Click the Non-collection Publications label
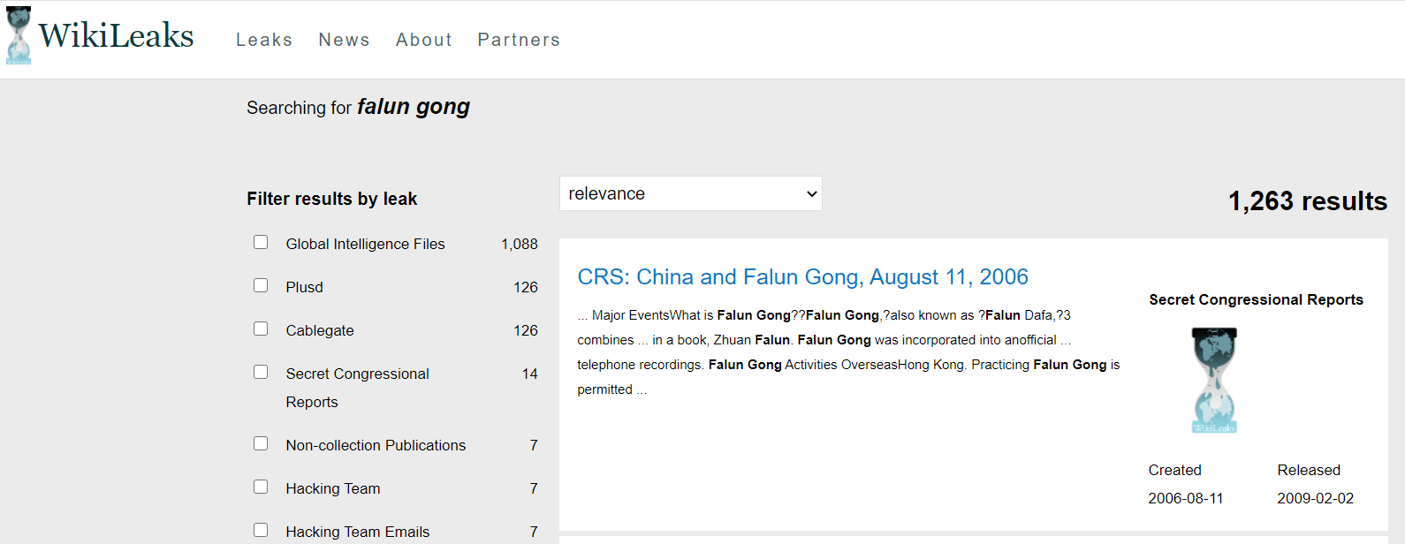This screenshot has width=1405, height=544. pos(376,445)
